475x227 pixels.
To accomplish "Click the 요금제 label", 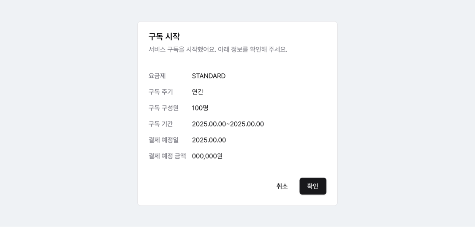I will tap(157, 76).
